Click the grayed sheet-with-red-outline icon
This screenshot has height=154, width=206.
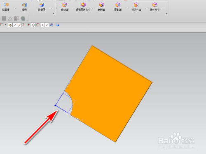tap(16, 18)
